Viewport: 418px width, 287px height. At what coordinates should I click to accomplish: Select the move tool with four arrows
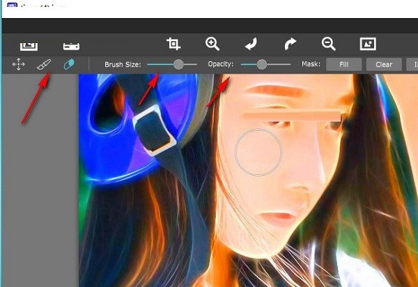(18, 65)
